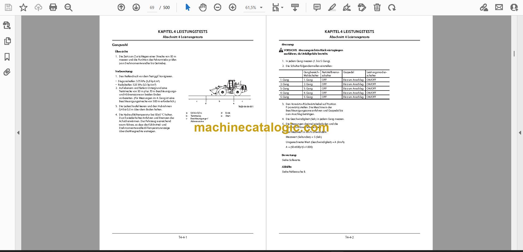Go to next page arrow
This screenshot has height=252, width=523.
(x=136, y=7)
